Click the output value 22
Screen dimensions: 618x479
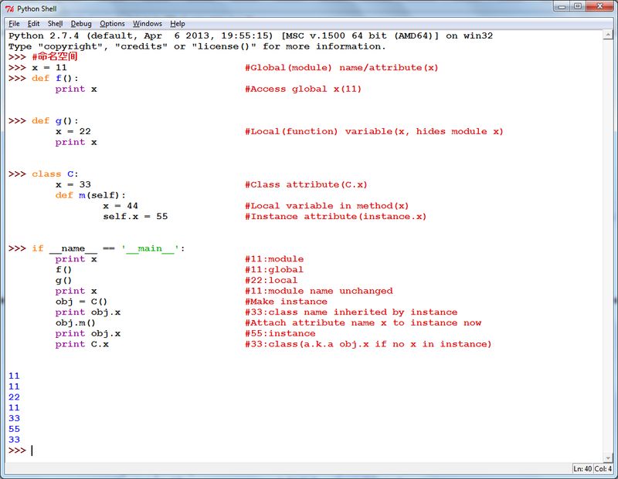pyautogui.click(x=14, y=397)
